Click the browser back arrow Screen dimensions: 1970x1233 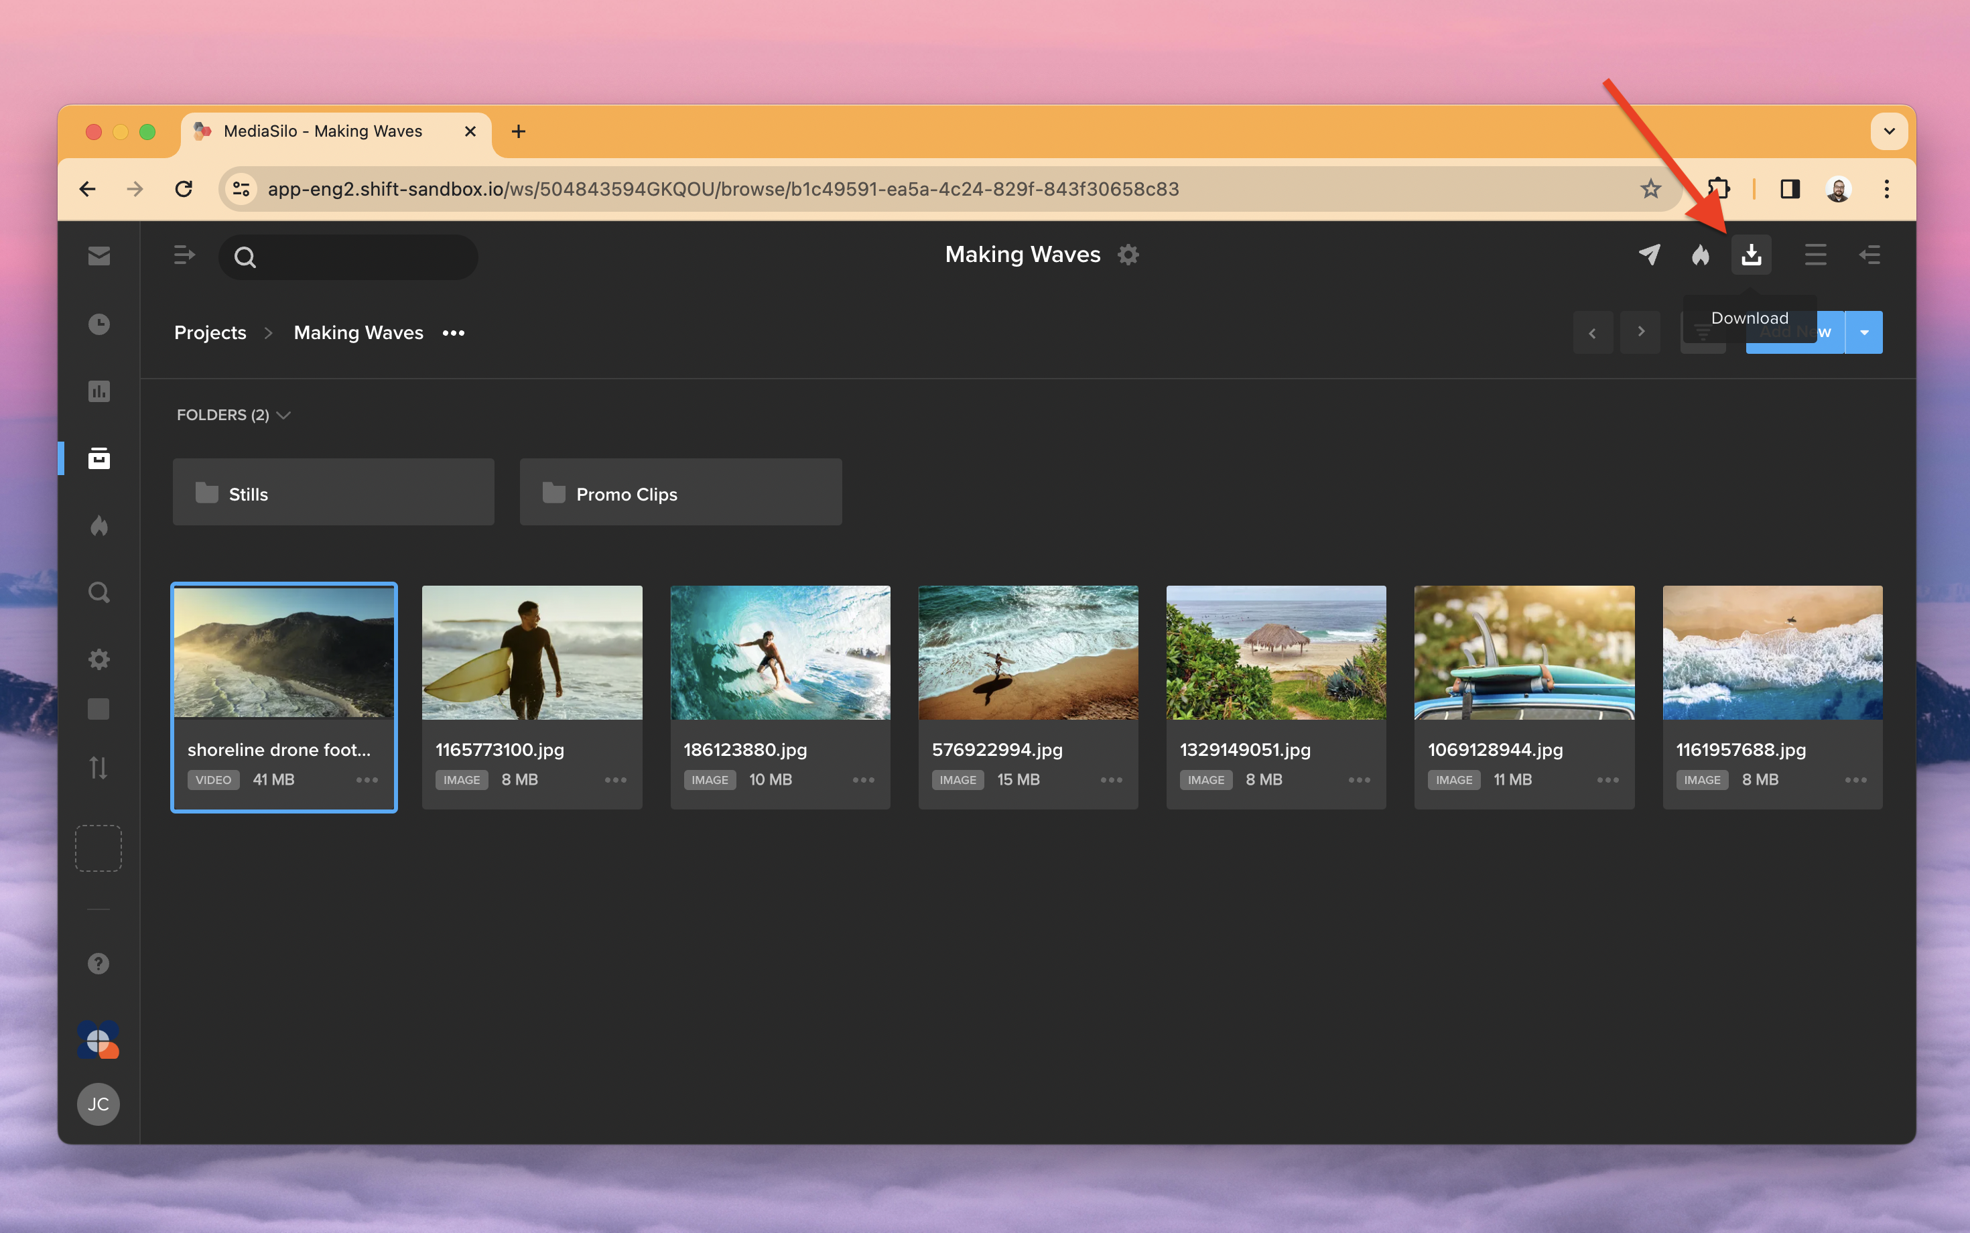tap(87, 189)
